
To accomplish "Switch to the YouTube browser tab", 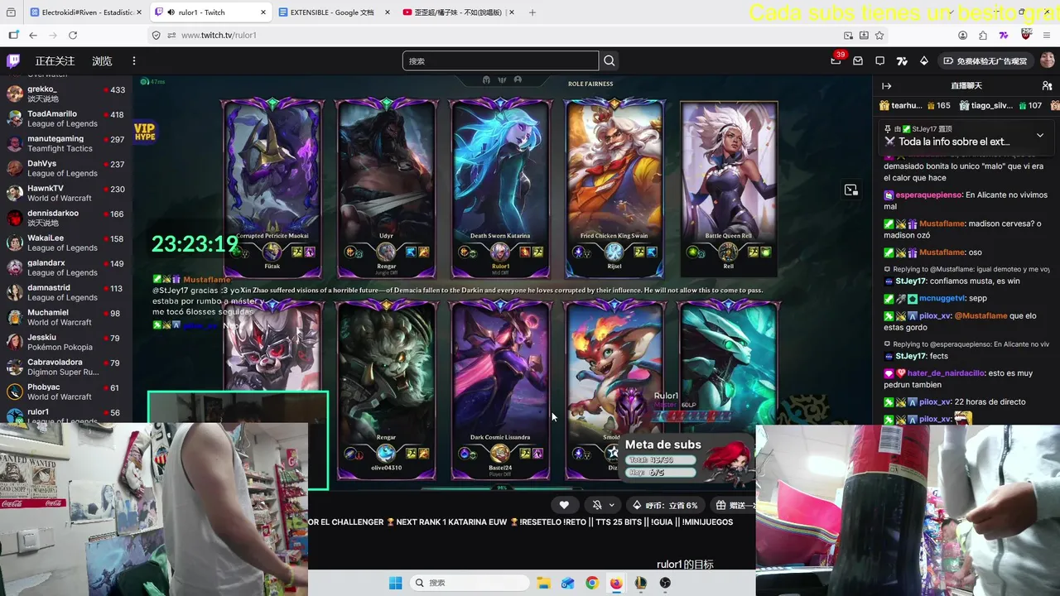I will pos(459,12).
